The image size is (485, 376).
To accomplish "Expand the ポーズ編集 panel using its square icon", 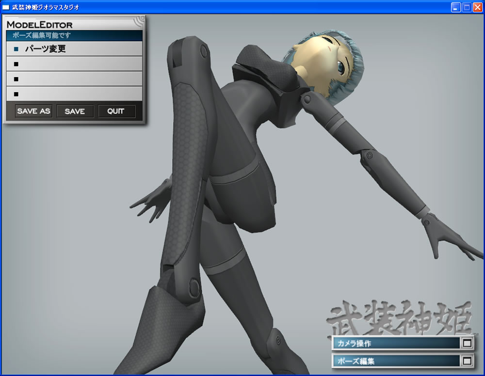I will pos(467,361).
